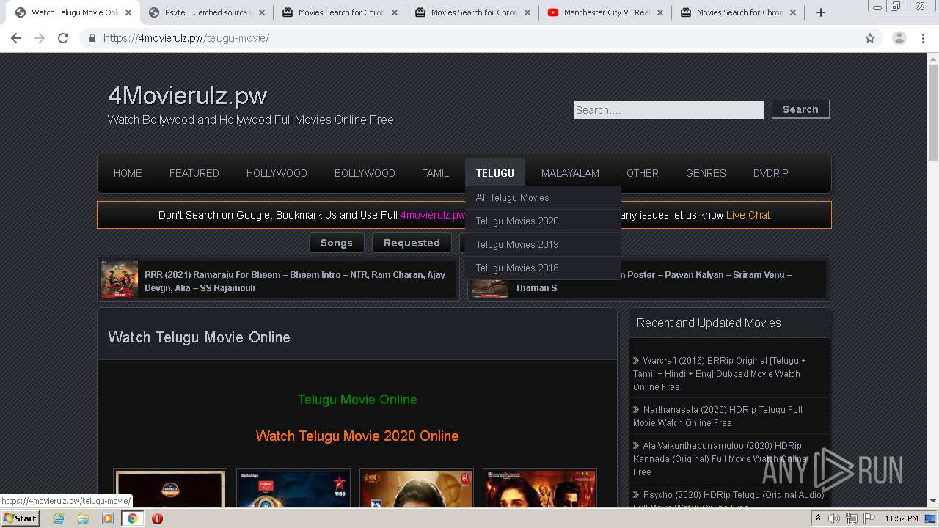Click the third movie poster thumbnail

[417, 488]
